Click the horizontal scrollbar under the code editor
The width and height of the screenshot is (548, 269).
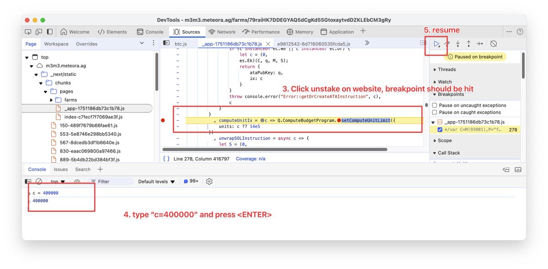(275, 149)
